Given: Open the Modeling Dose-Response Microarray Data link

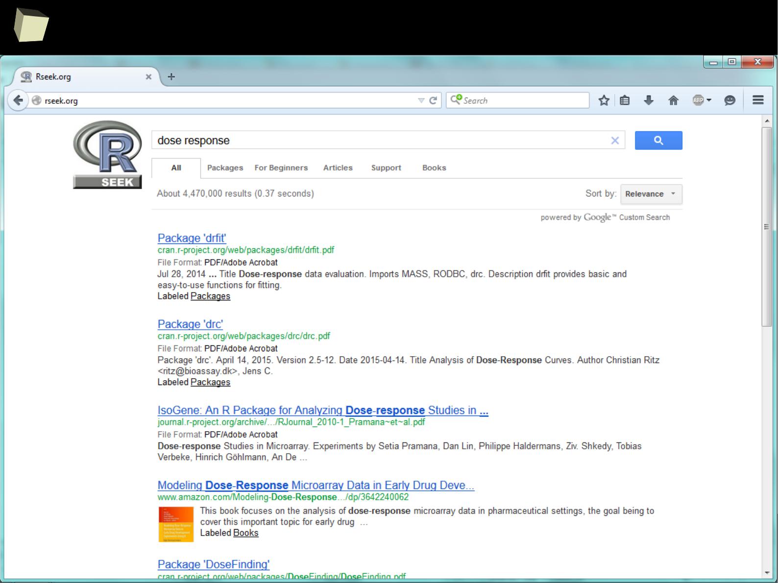Looking at the screenshot, I should [316, 486].
